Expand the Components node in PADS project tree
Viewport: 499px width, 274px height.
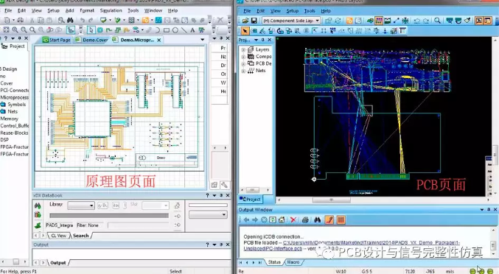coord(243,57)
